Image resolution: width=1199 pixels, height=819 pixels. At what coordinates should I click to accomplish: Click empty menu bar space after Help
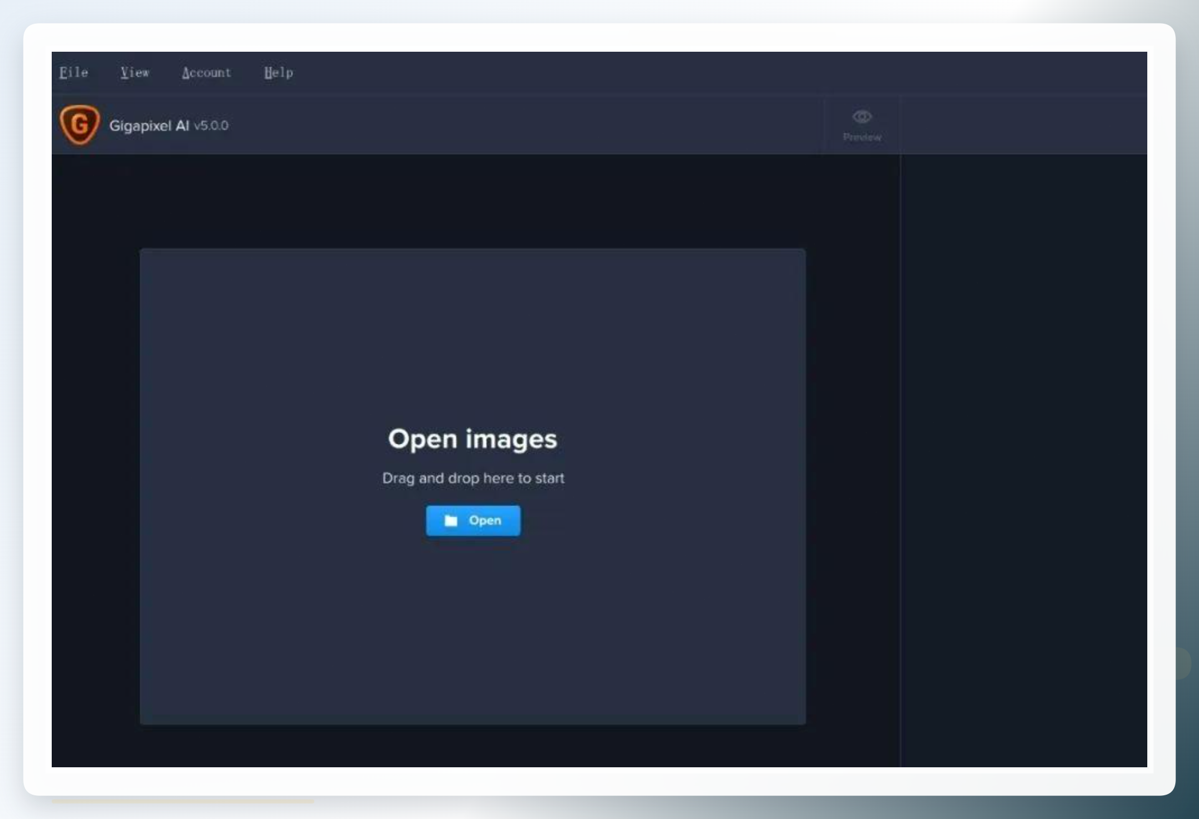point(717,72)
